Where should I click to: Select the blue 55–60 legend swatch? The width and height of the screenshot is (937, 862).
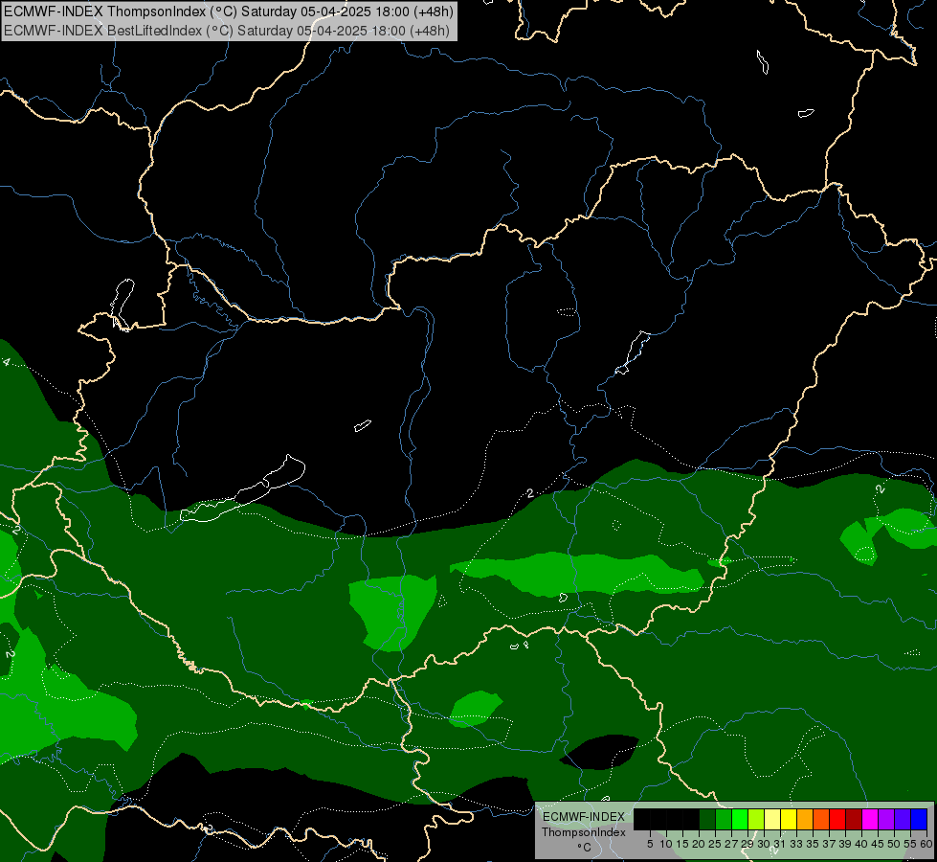pos(919,819)
